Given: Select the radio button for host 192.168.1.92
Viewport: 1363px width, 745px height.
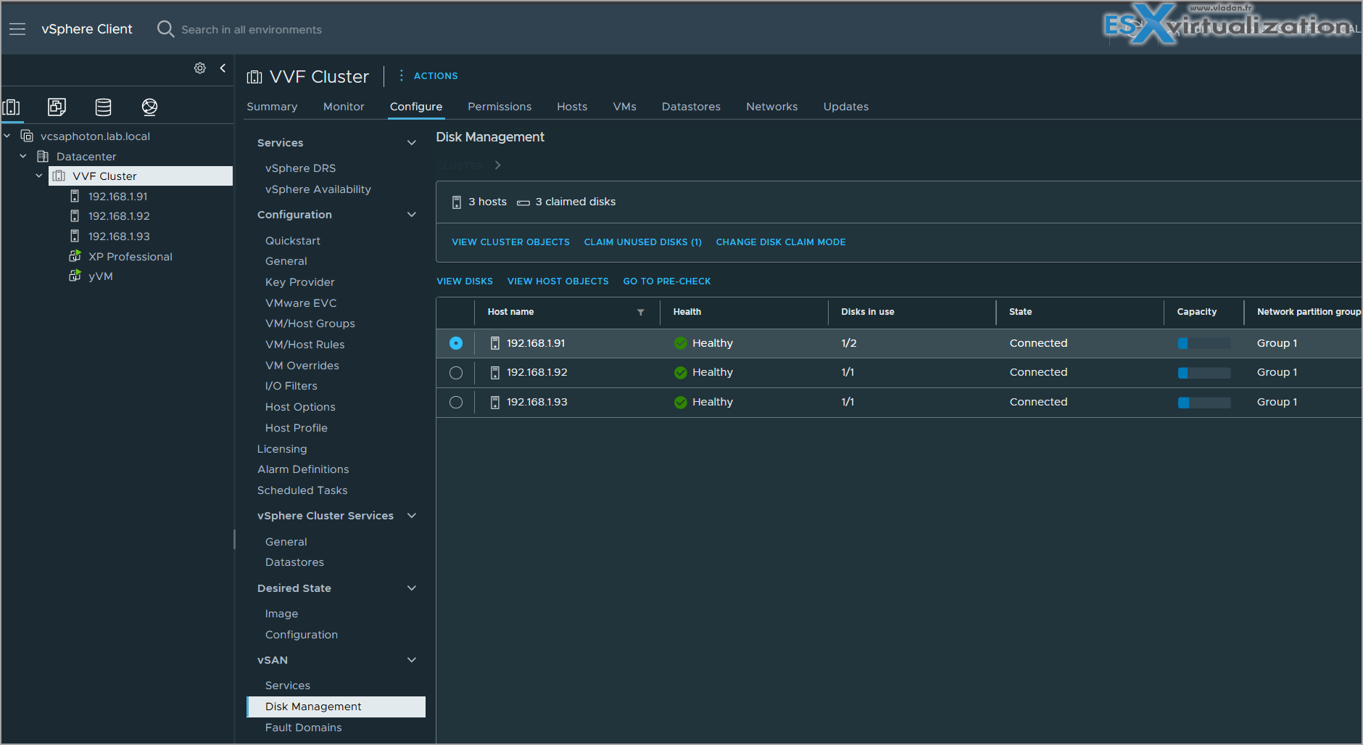Looking at the screenshot, I should [456, 373].
